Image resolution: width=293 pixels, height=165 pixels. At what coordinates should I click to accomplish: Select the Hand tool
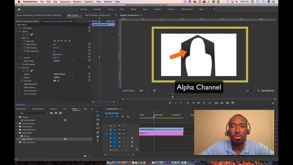point(98,137)
